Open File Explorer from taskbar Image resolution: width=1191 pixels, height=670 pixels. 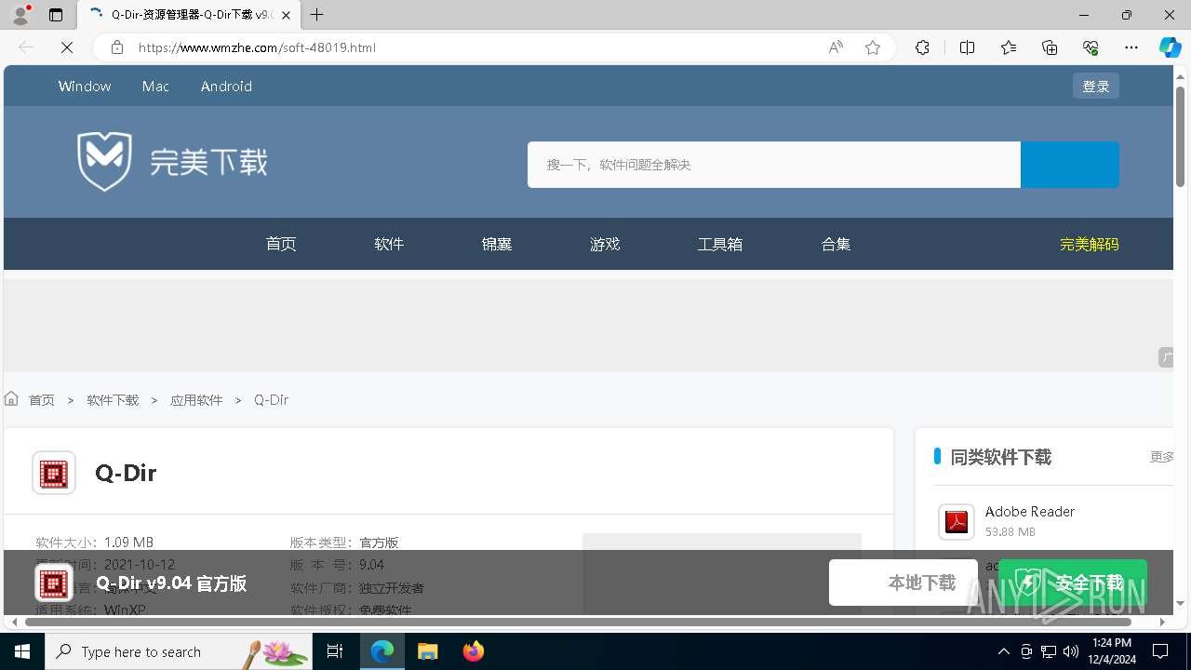point(428,651)
